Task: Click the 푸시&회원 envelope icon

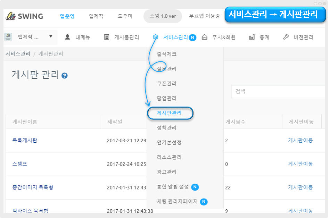Action: tap(205, 37)
